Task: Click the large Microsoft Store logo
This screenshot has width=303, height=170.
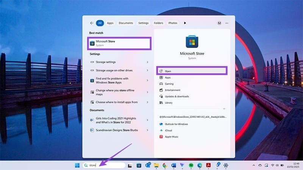Action: tap(192, 42)
